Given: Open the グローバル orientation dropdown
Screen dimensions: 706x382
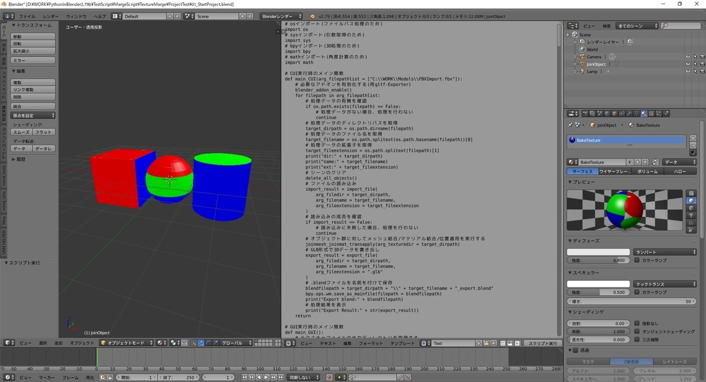Looking at the screenshot, I should (x=236, y=343).
